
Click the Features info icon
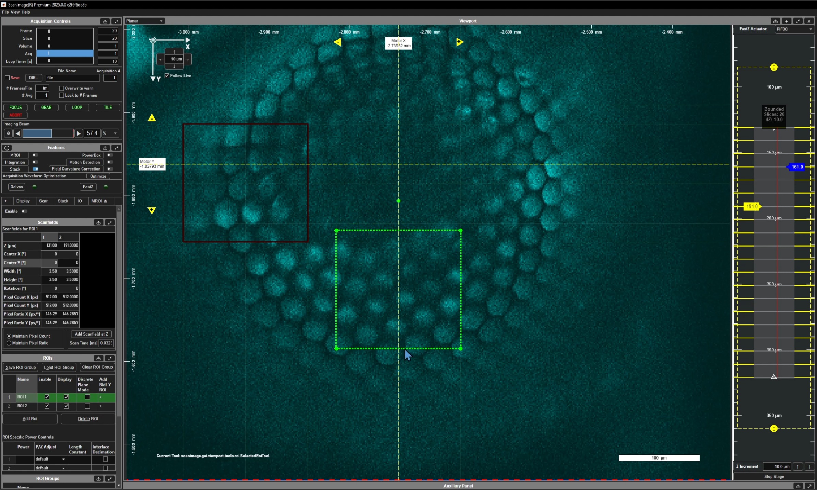pos(7,148)
